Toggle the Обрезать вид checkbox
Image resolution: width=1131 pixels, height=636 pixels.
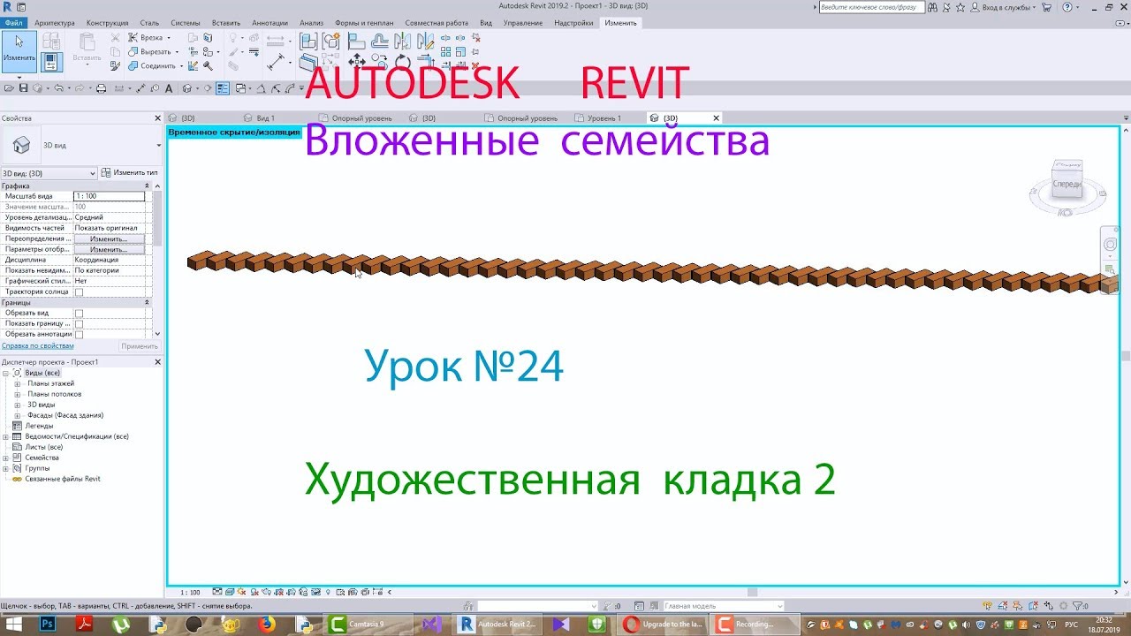pyautogui.click(x=79, y=314)
